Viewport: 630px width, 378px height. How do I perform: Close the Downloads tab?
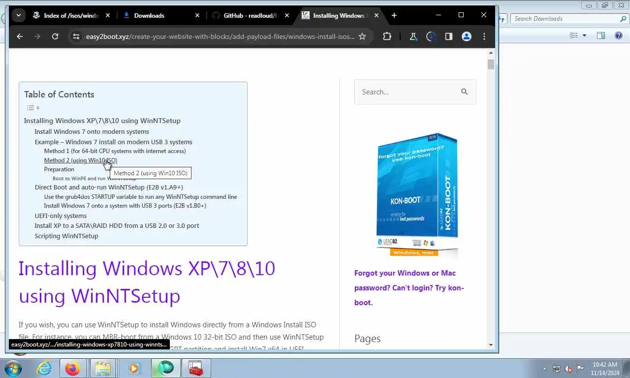[197, 15]
